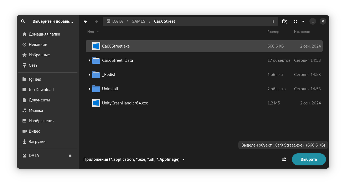
Task: Sort by the Размер column header
Action: tap(273, 32)
